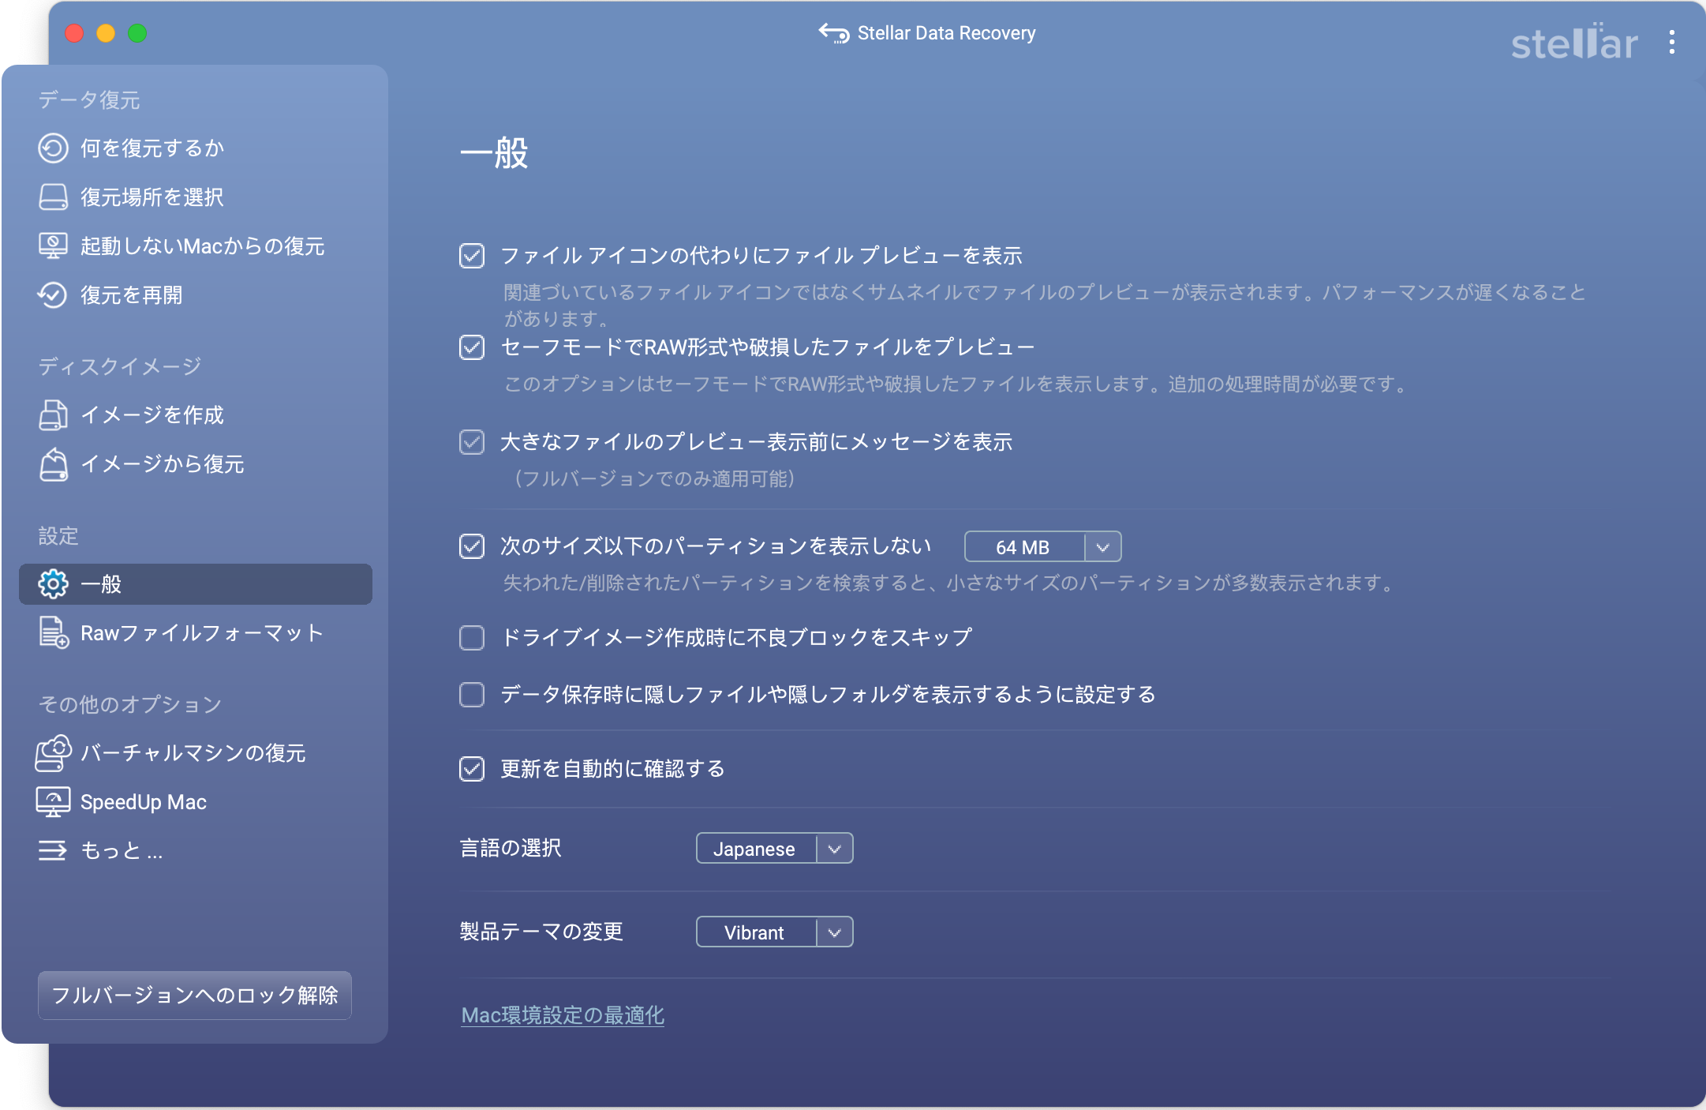1706x1110 pixels.
Task: Click the create-image icon beside イメージを作成
Action: pyautogui.click(x=53, y=415)
